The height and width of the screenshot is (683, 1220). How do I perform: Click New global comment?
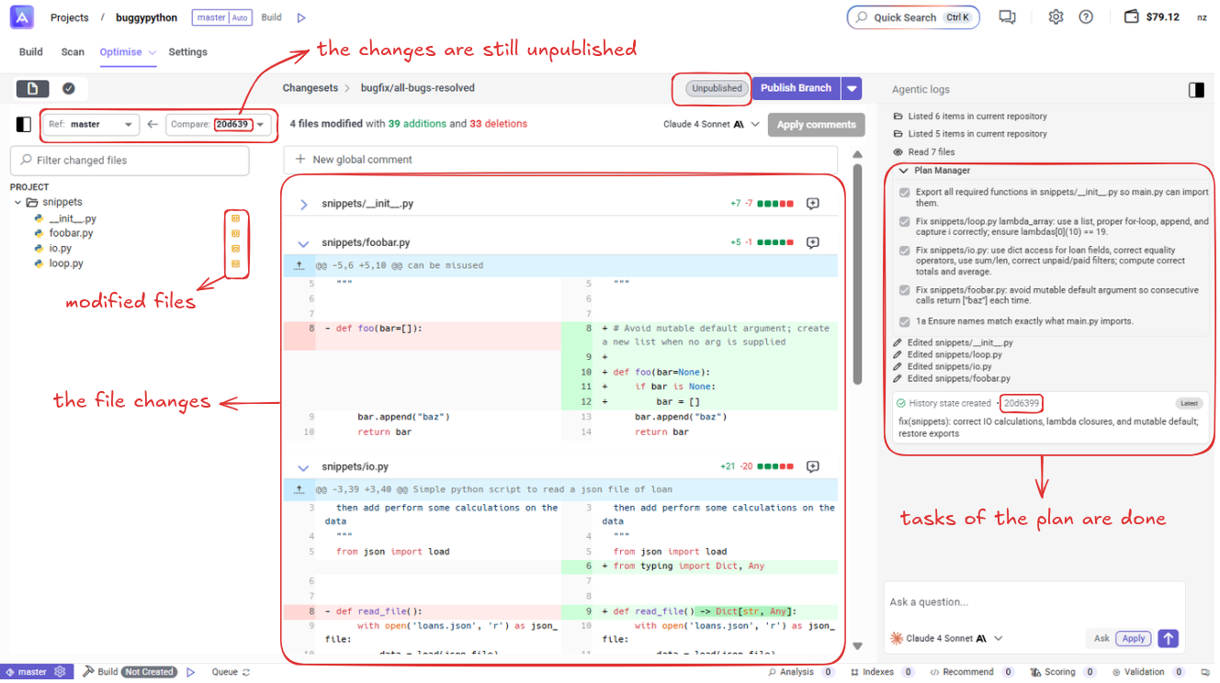coord(362,160)
